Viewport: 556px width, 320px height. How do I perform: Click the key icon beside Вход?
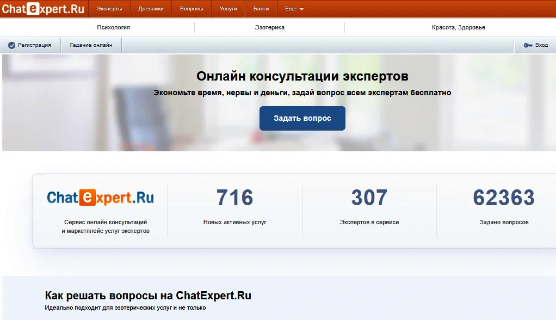(528, 45)
